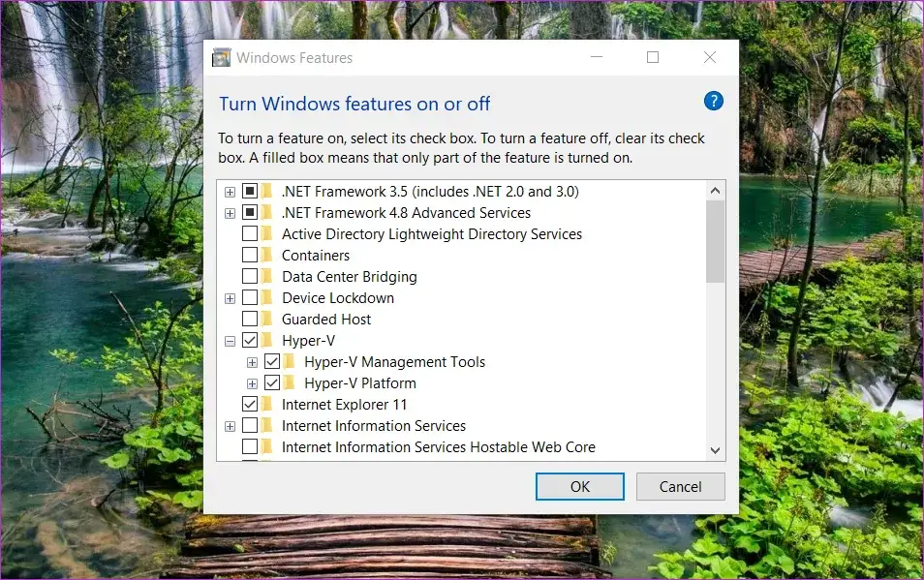The width and height of the screenshot is (924, 580).
Task: Click the scrollbar down arrow in features list
Action: 716,450
